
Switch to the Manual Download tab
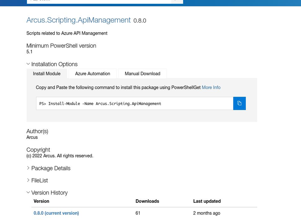[143, 74]
